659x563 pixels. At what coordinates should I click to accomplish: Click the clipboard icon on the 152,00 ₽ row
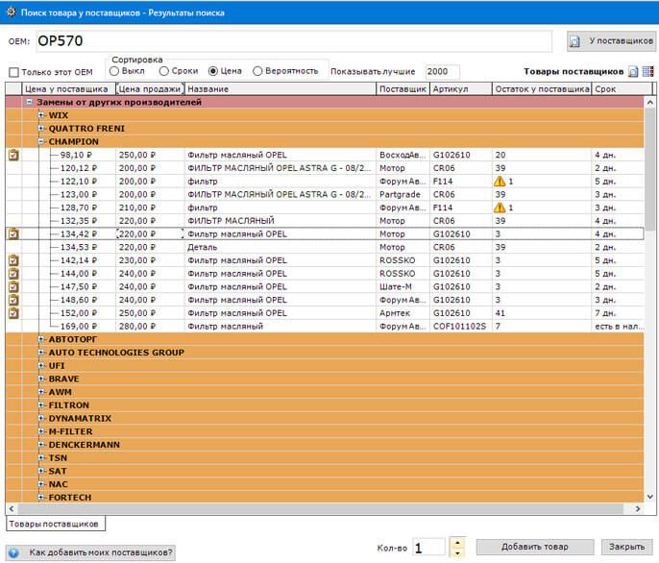[x=13, y=313]
